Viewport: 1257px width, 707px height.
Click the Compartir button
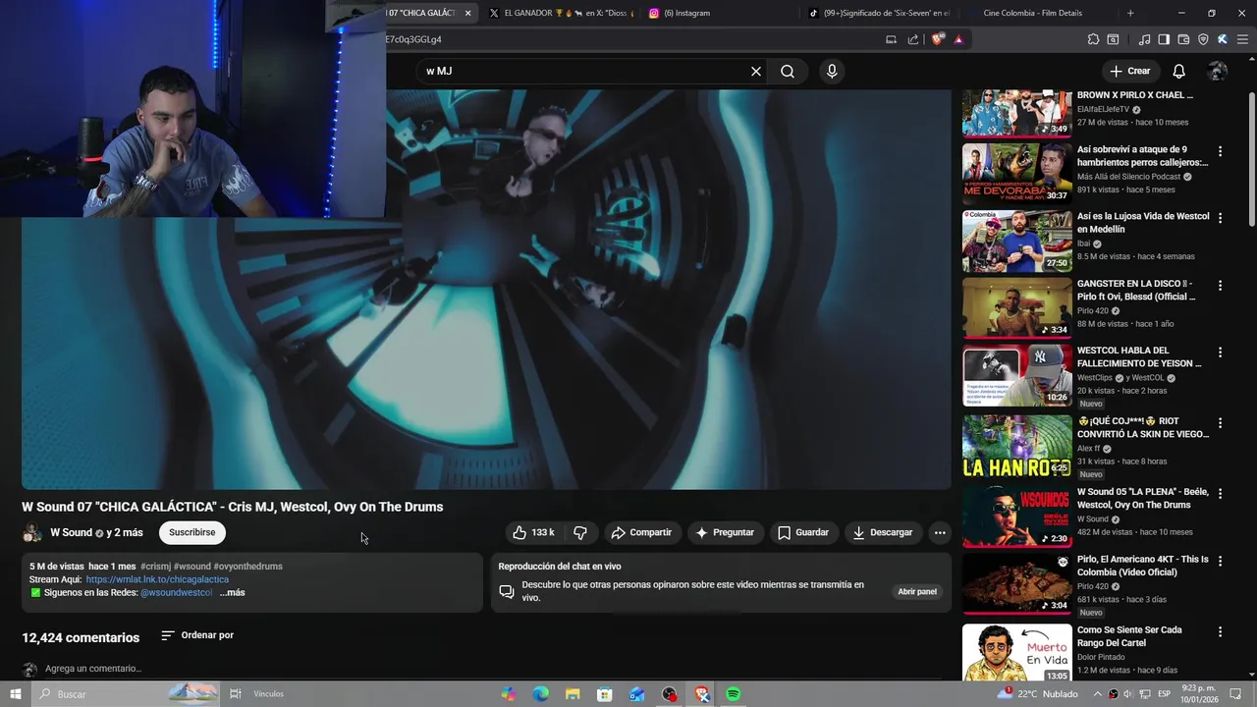[x=641, y=532]
